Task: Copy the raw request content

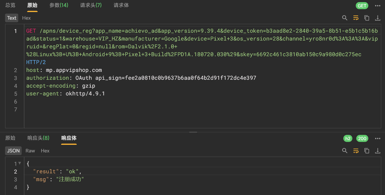Action: 367,18
